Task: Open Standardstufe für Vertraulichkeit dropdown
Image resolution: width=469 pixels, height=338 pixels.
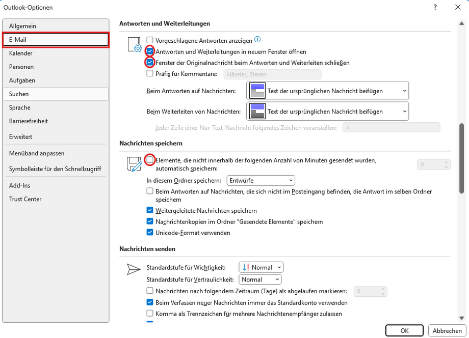Action: coord(260,279)
